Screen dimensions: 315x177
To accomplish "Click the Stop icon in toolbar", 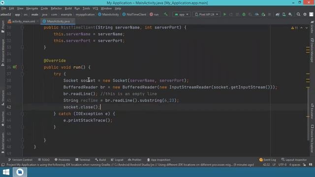I will tap(270, 14).
